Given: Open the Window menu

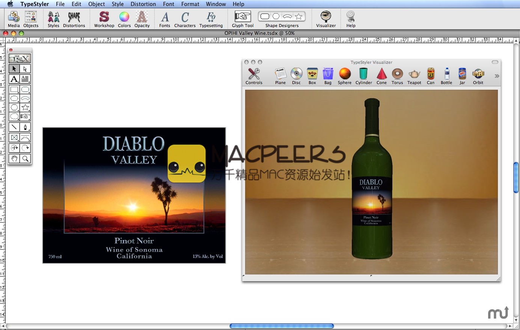Looking at the screenshot, I should pyautogui.click(x=216, y=4).
